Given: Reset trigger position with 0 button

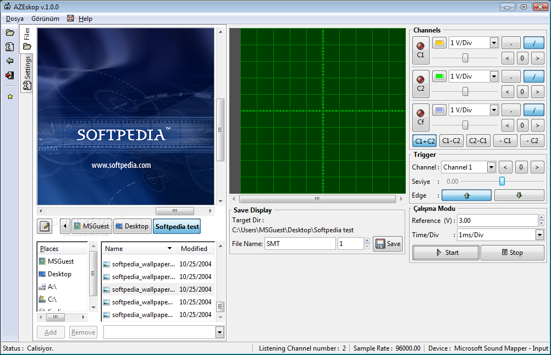Looking at the screenshot, I should pyautogui.click(x=521, y=167).
